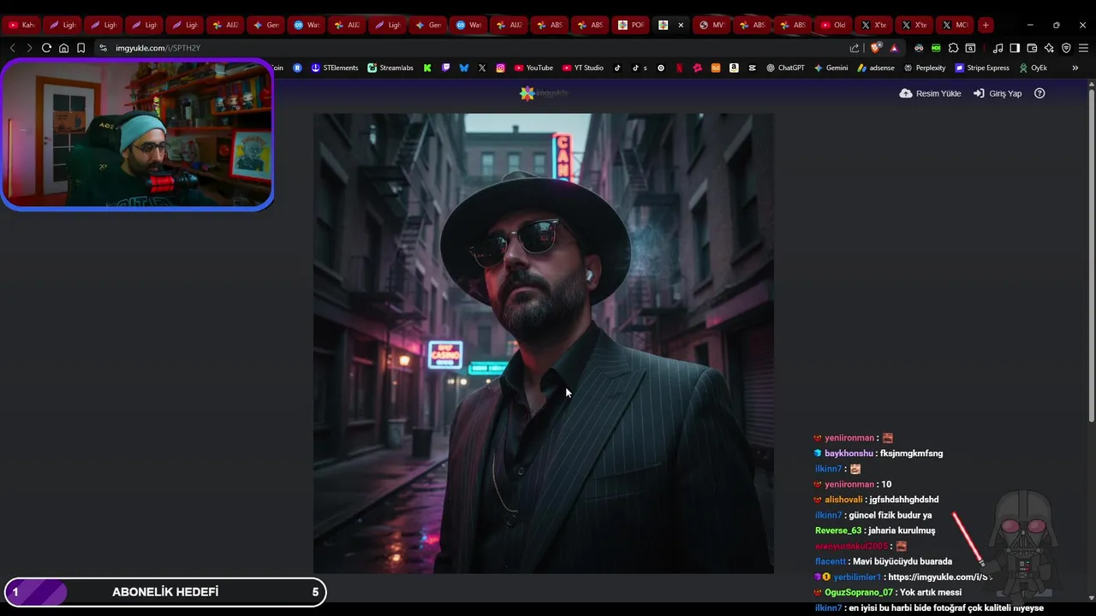Switch to the Kah YouTube tab
Screen dimensions: 1096x616
21,25
